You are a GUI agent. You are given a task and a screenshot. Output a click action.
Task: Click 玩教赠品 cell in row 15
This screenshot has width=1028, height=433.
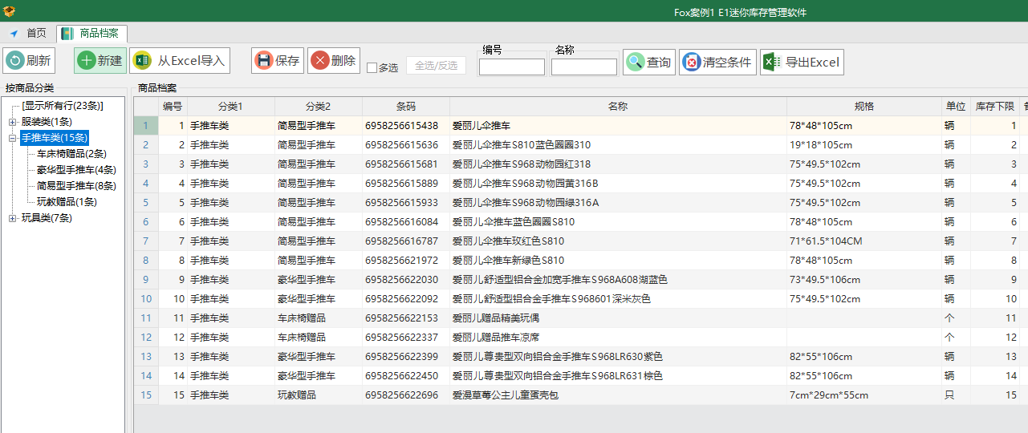click(319, 395)
